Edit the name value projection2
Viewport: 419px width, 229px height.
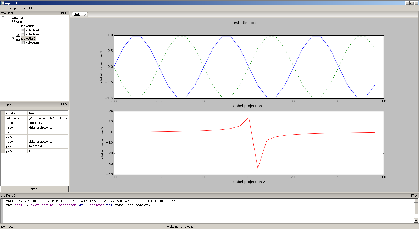point(48,123)
